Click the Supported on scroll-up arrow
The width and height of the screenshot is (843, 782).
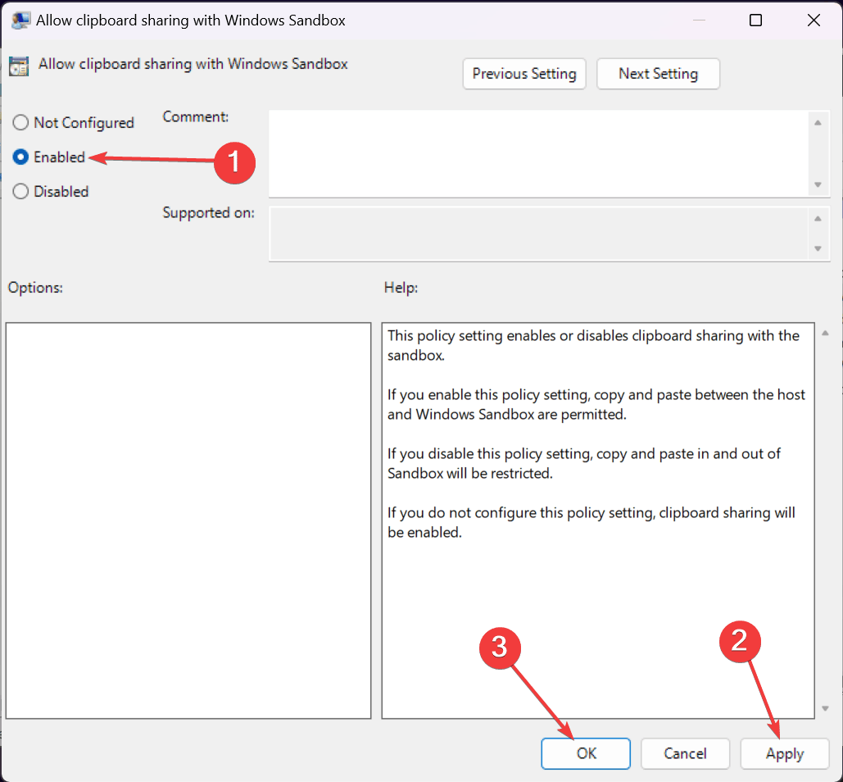[x=819, y=219]
